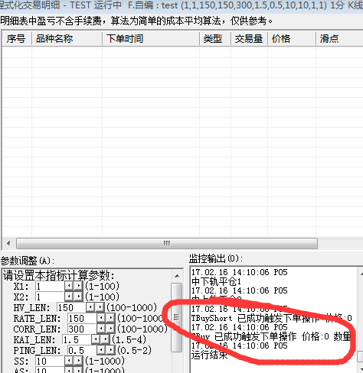Increase CORR_LEN with its right arrow
The width and height of the screenshot is (363, 373).
coord(110,329)
